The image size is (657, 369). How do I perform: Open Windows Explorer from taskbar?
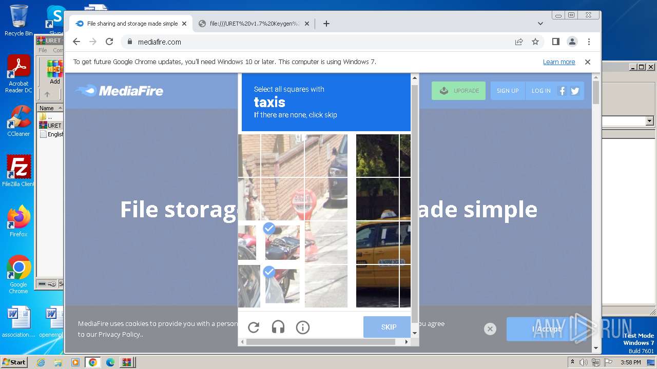(x=58, y=362)
